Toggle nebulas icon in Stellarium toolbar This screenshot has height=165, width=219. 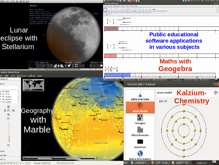tap(66, 66)
